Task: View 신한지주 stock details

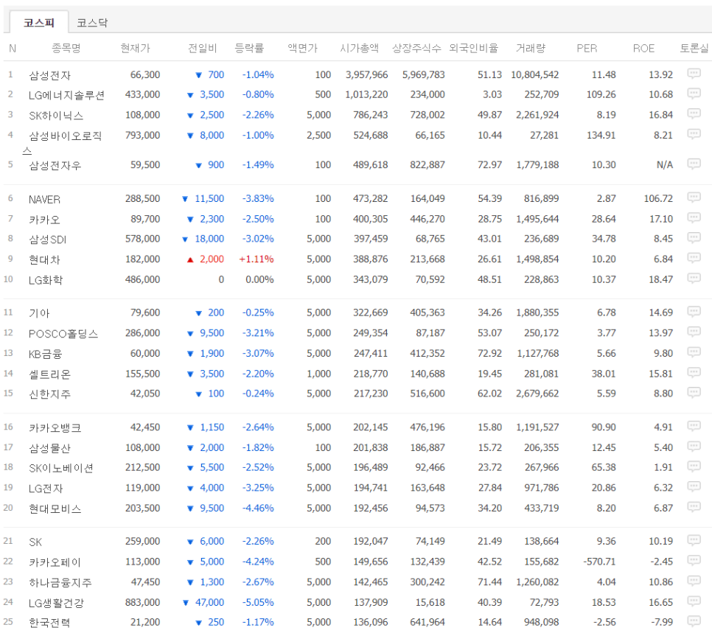Action: click(50, 394)
